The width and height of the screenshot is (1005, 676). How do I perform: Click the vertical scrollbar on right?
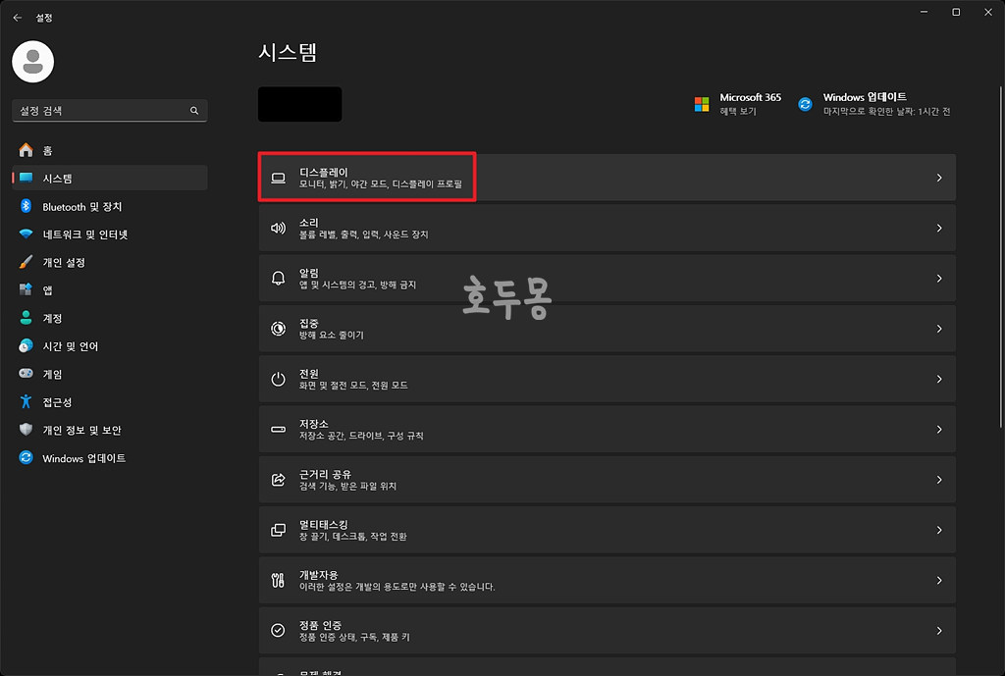[1000, 256]
